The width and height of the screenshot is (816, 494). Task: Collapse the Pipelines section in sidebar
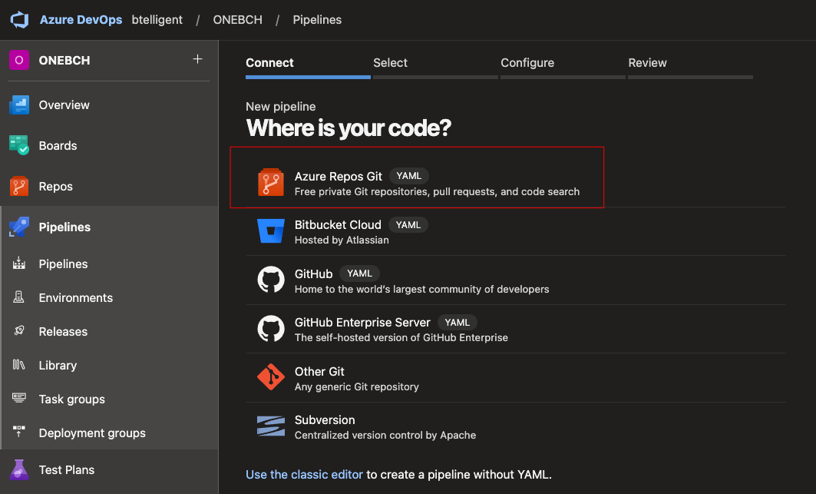[64, 227]
